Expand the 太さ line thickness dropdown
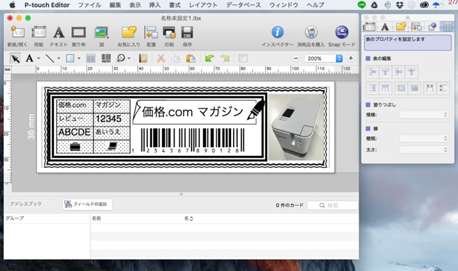This screenshot has width=458, height=271. click(423, 150)
